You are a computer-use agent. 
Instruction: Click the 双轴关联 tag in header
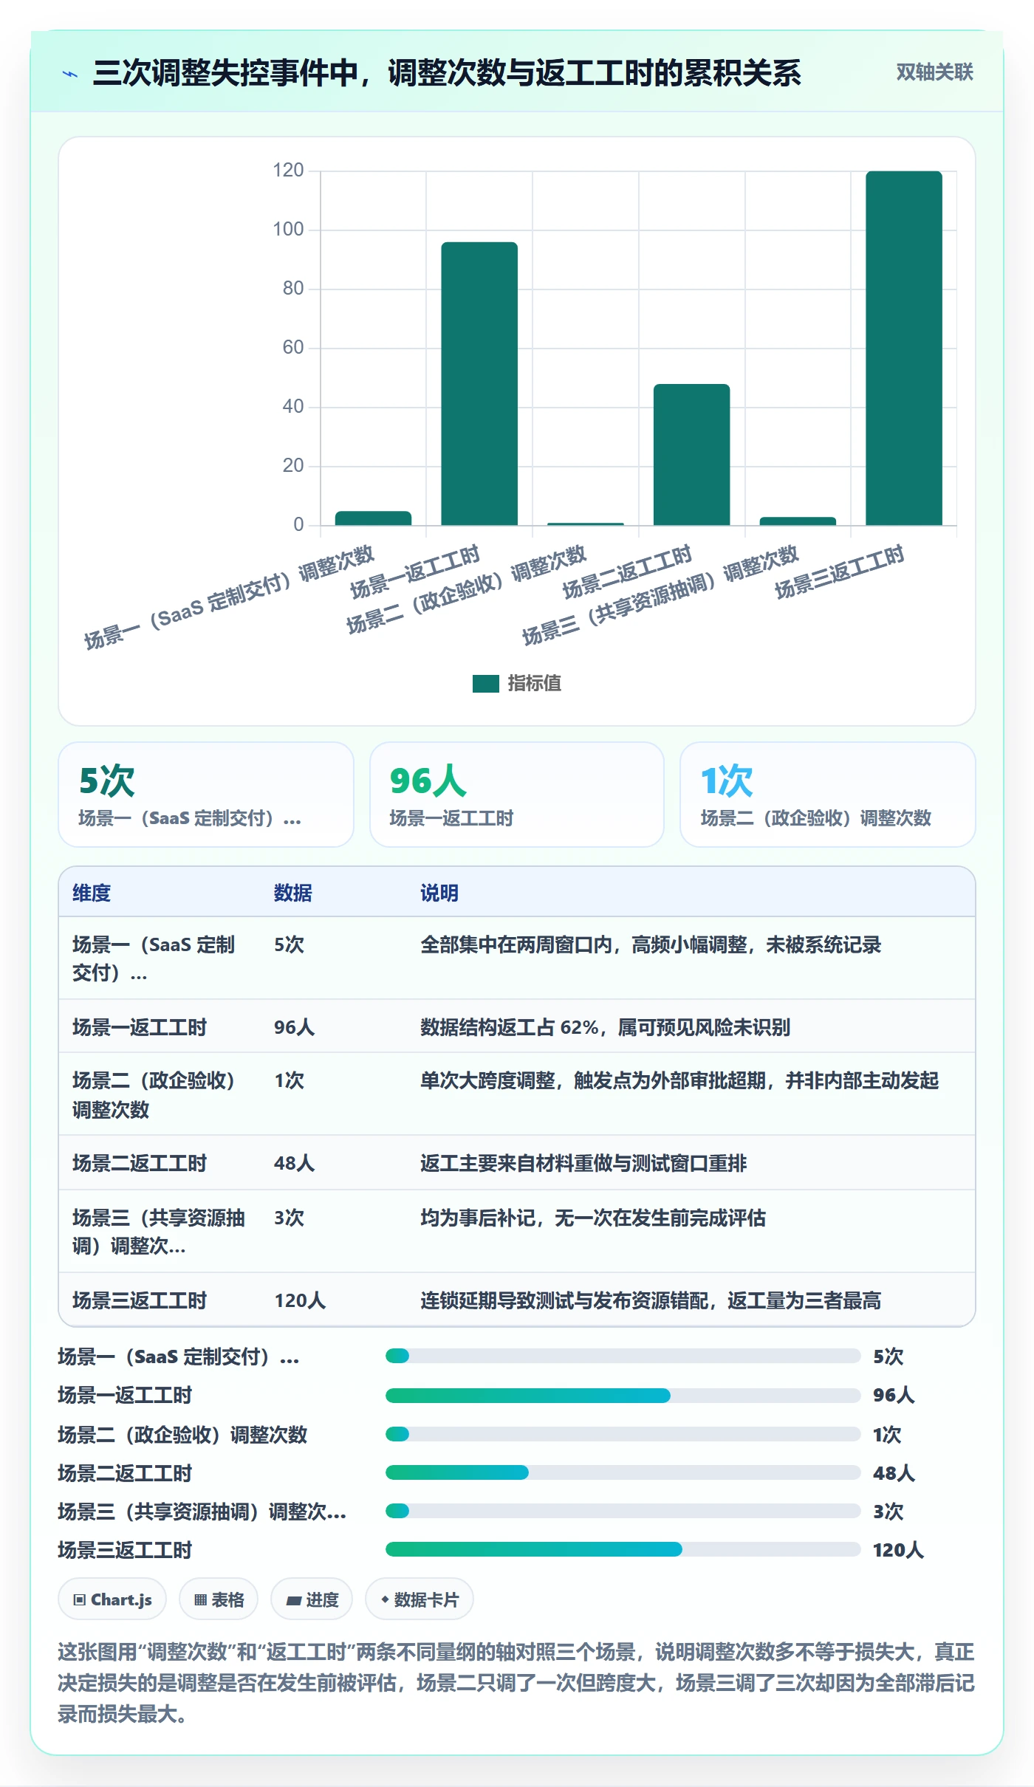[x=934, y=72]
